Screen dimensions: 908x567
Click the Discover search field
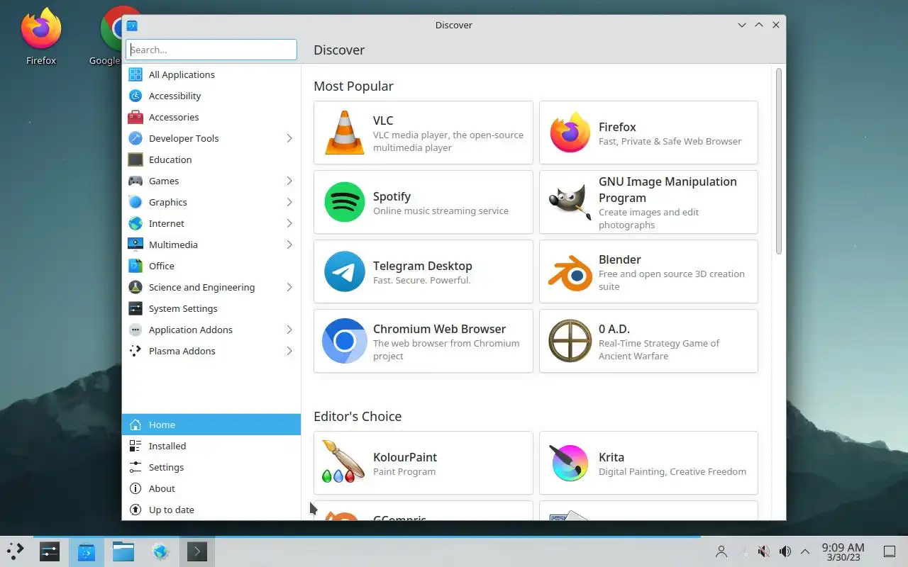211,50
